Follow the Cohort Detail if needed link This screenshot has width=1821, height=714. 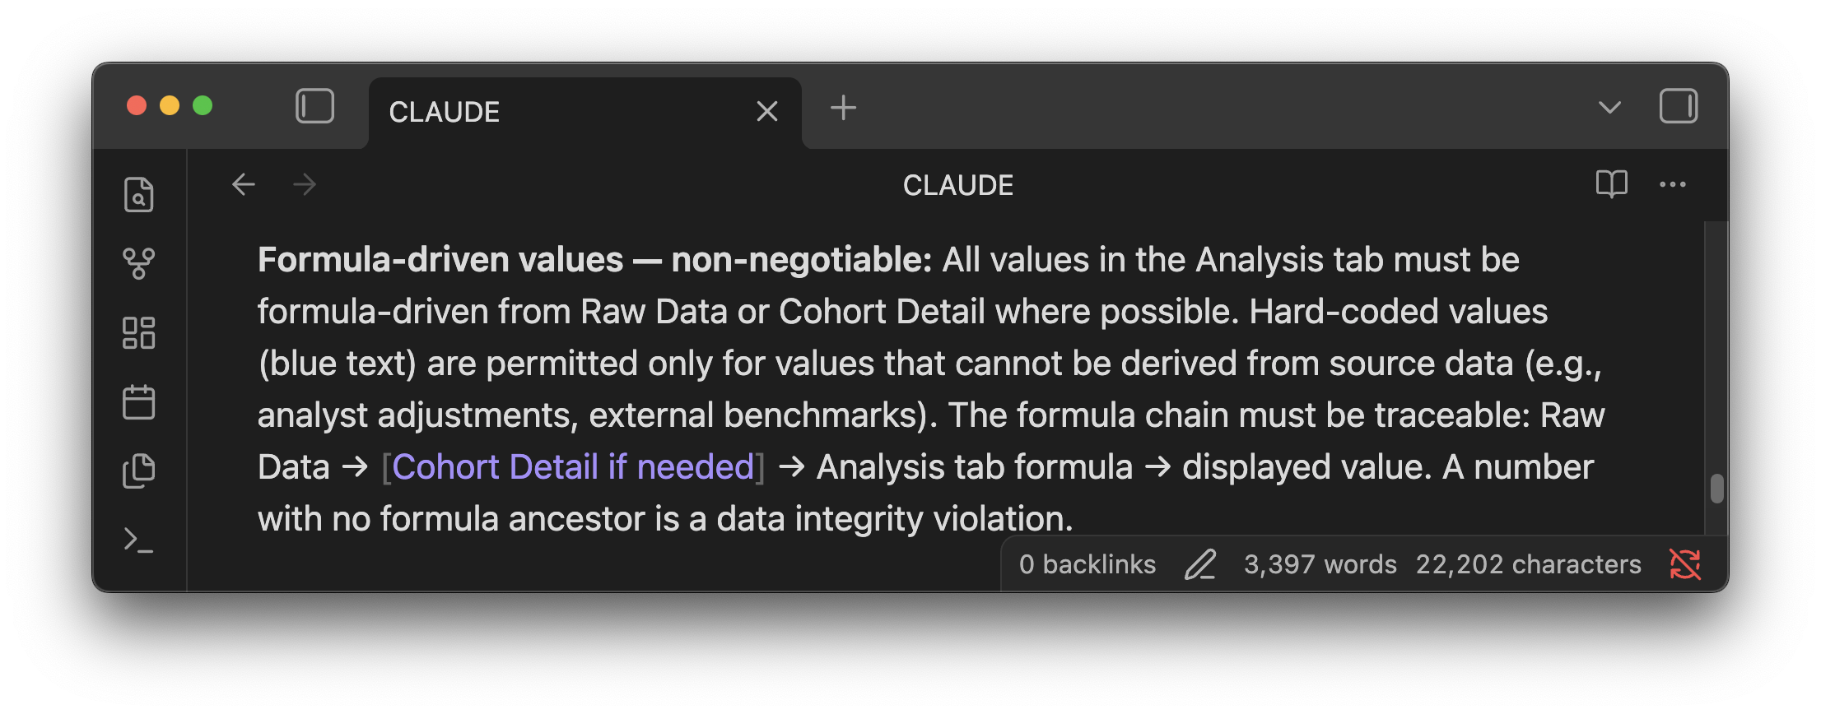coord(574,467)
